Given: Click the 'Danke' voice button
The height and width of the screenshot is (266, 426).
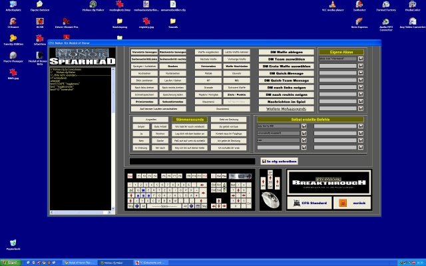Looking at the screenshot, I should coord(160,140).
